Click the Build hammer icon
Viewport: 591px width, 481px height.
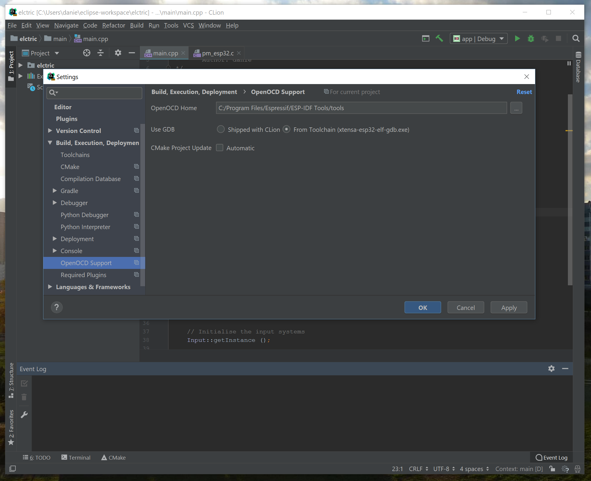click(439, 39)
